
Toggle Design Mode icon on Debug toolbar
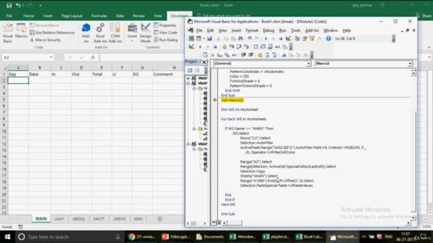(191, 47)
